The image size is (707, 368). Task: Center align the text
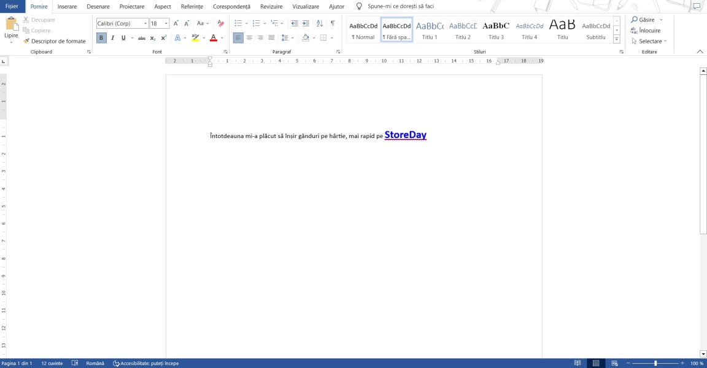tap(249, 38)
